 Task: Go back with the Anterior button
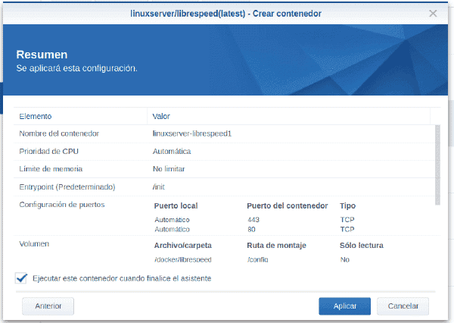[48, 306]
